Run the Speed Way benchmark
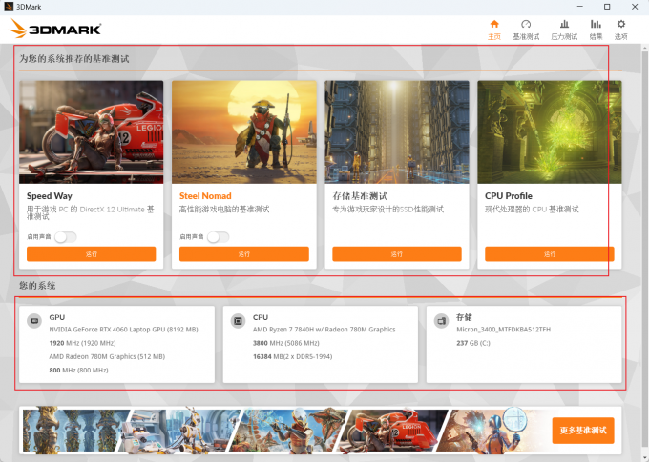 coord(91,253)
